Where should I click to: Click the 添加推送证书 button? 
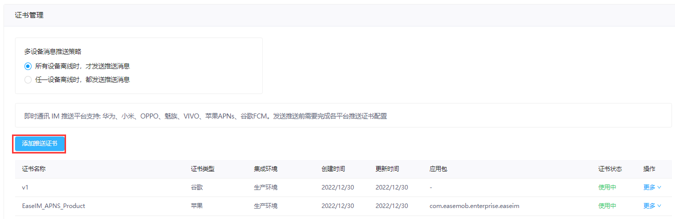[x=40, y=143]
